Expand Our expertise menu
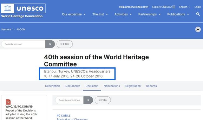Image resolution: width=203 pixels, height=120 pixels. tap(74, 14)
